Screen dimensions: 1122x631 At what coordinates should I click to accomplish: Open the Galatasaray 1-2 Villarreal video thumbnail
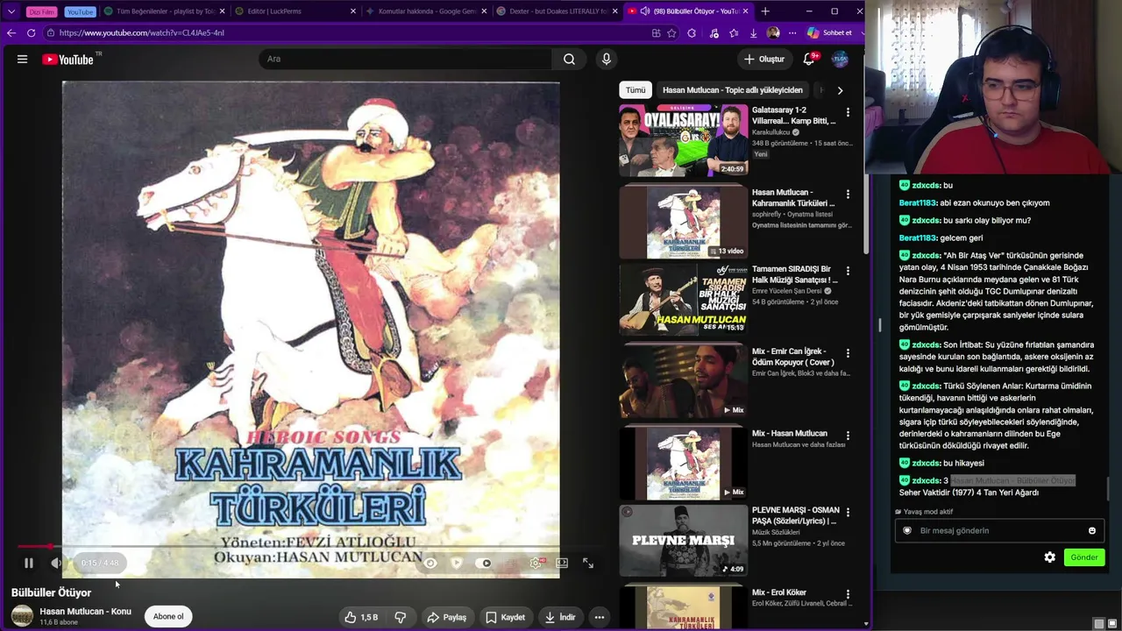tap(684, 141)
